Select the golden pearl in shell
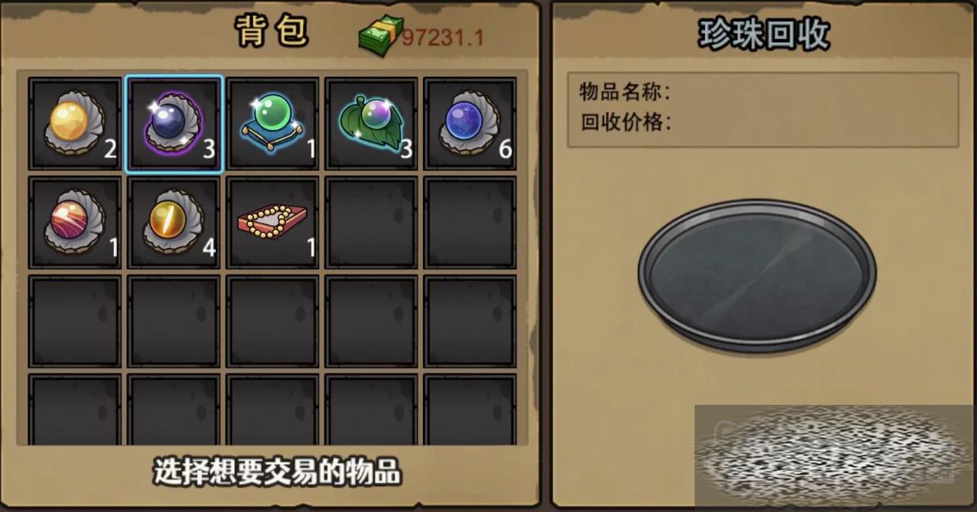Viewport: 977px width, 512px height. point(75,123)
